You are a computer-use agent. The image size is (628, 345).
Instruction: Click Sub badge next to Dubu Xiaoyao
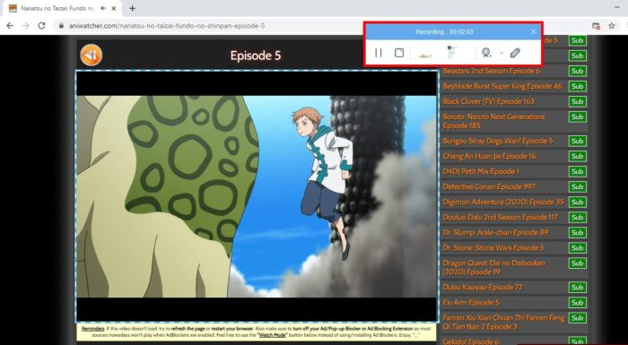tap(577, 287)
